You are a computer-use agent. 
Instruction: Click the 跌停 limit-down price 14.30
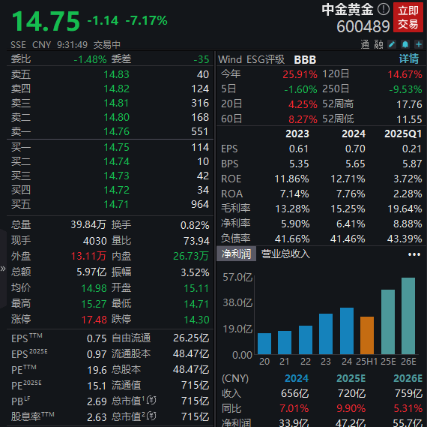coord(196,320)
